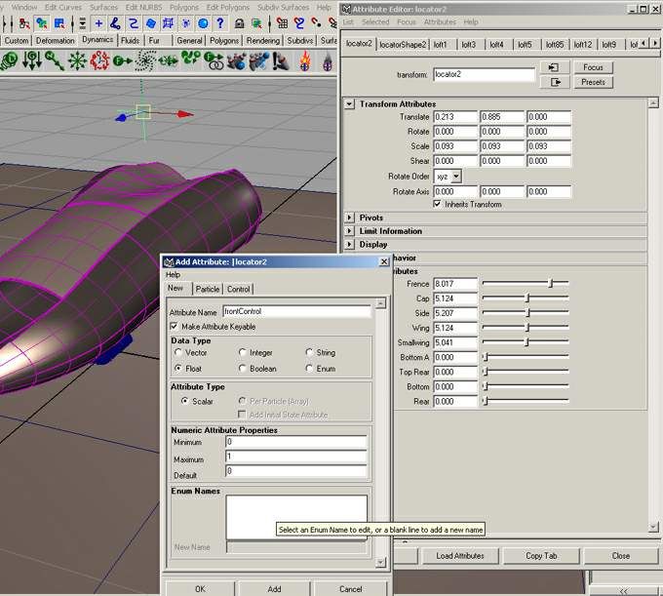Click the snap to points magnet icon
This screenshot has height=596, width=663.
coord(316,23)
